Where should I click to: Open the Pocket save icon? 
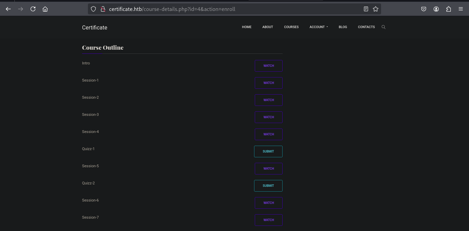[x=424, y=9]
